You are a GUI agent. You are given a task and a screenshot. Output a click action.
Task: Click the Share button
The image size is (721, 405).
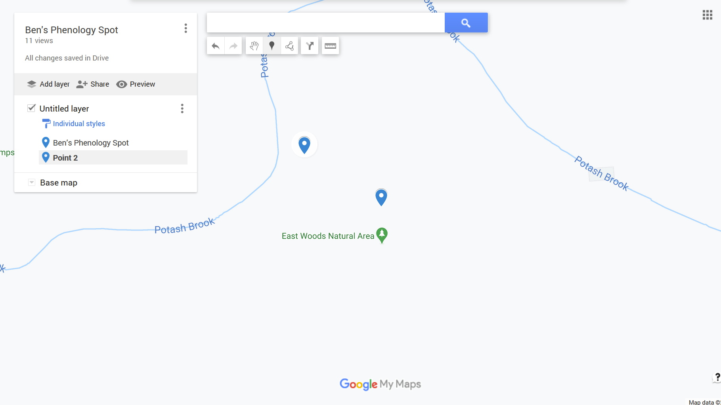[x=93, y=84]
